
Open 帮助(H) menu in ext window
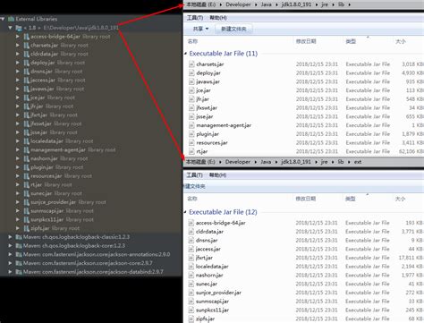(218, 175)
